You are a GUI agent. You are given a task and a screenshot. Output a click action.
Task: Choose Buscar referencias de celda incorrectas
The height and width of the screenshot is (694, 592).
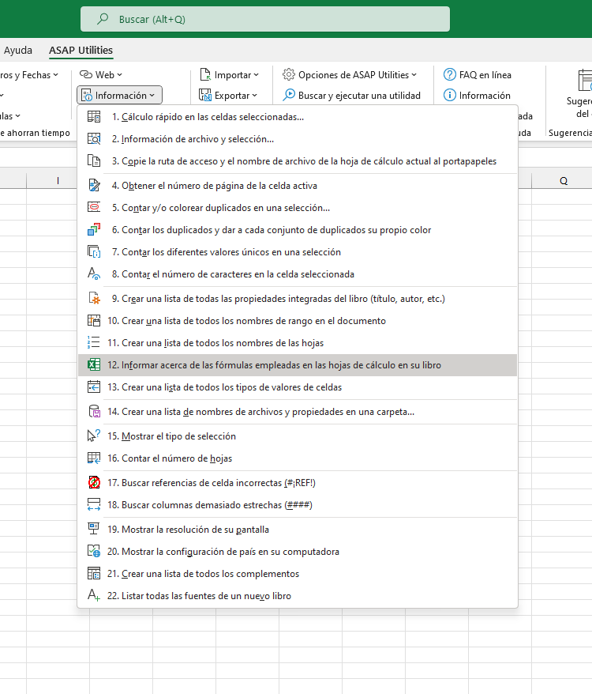[x=298, y=483]
